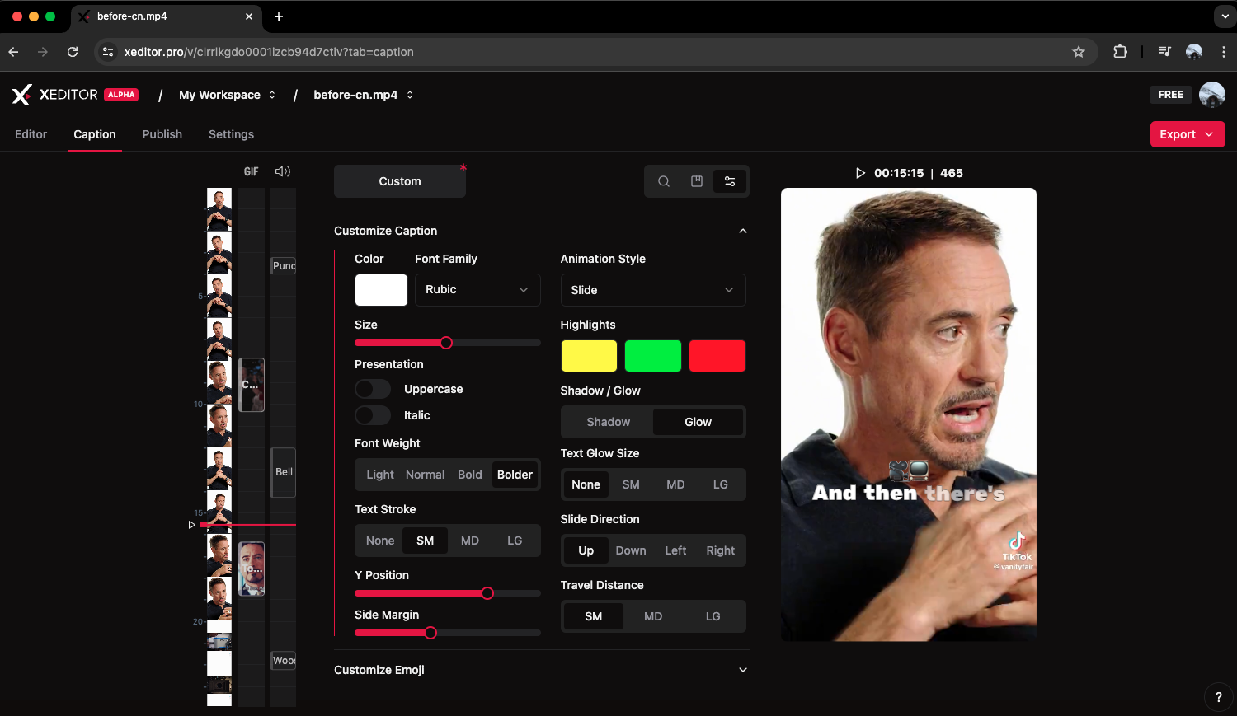This screenshot has height=716, width=1237.
Task: Open the Chrome three-dot menu
Action: pyautogui.click(x=1223, y=52)
